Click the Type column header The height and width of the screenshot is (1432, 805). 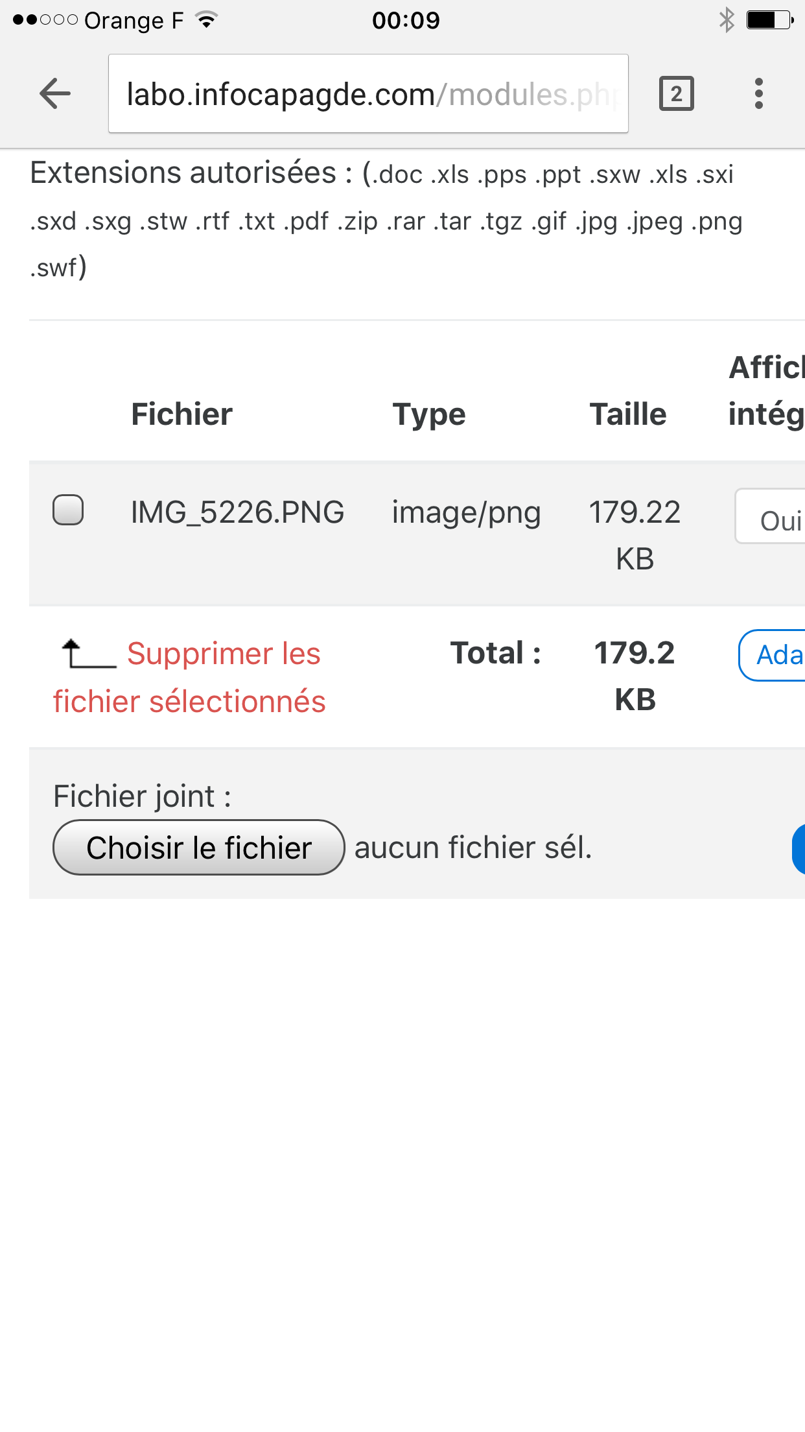point(429,415)
